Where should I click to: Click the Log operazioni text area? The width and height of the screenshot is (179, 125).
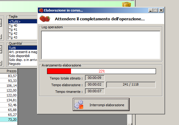101,45
